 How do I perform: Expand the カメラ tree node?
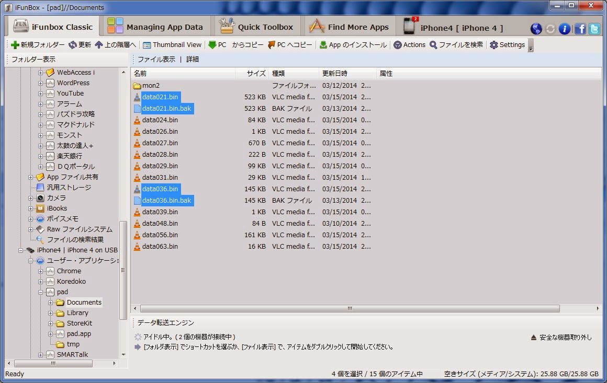(x=30, y=198)
